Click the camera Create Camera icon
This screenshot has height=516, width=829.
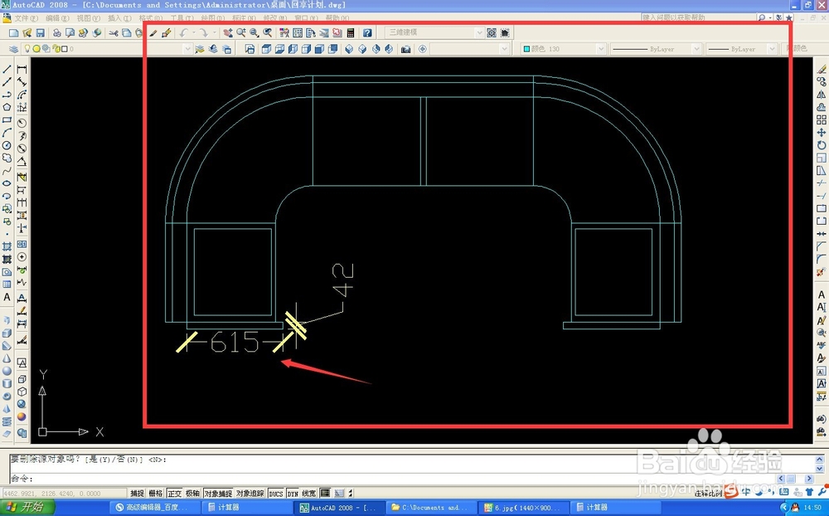(x=405, y=49)
